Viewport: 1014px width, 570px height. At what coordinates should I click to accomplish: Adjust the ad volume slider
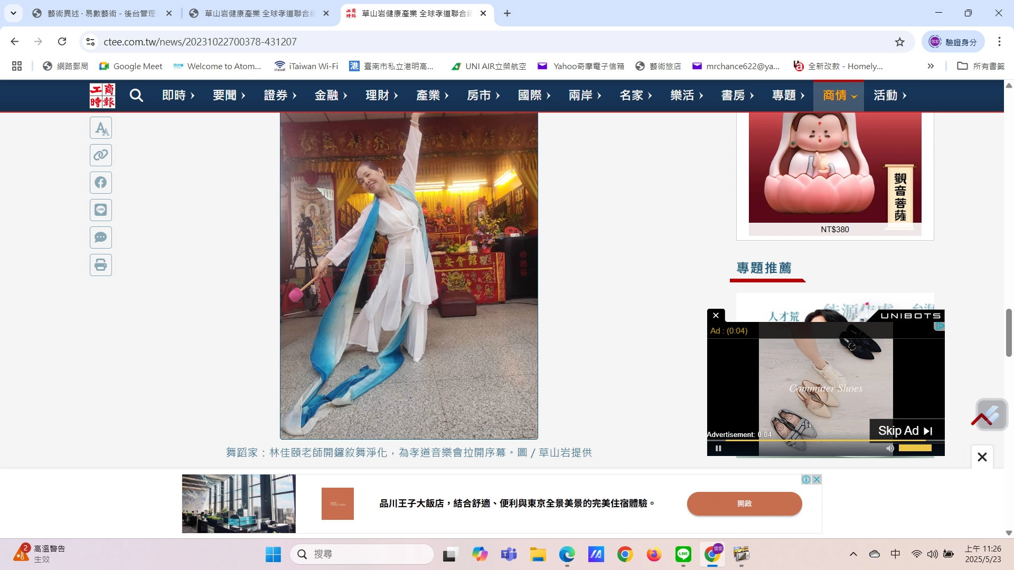pyautogui.click(x=915, y=448)
